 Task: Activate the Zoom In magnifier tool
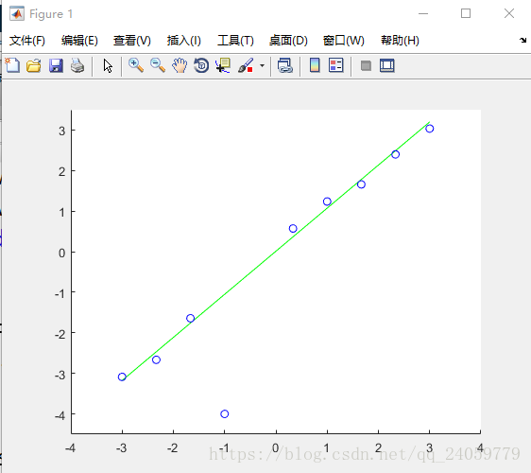click(136, 65)
